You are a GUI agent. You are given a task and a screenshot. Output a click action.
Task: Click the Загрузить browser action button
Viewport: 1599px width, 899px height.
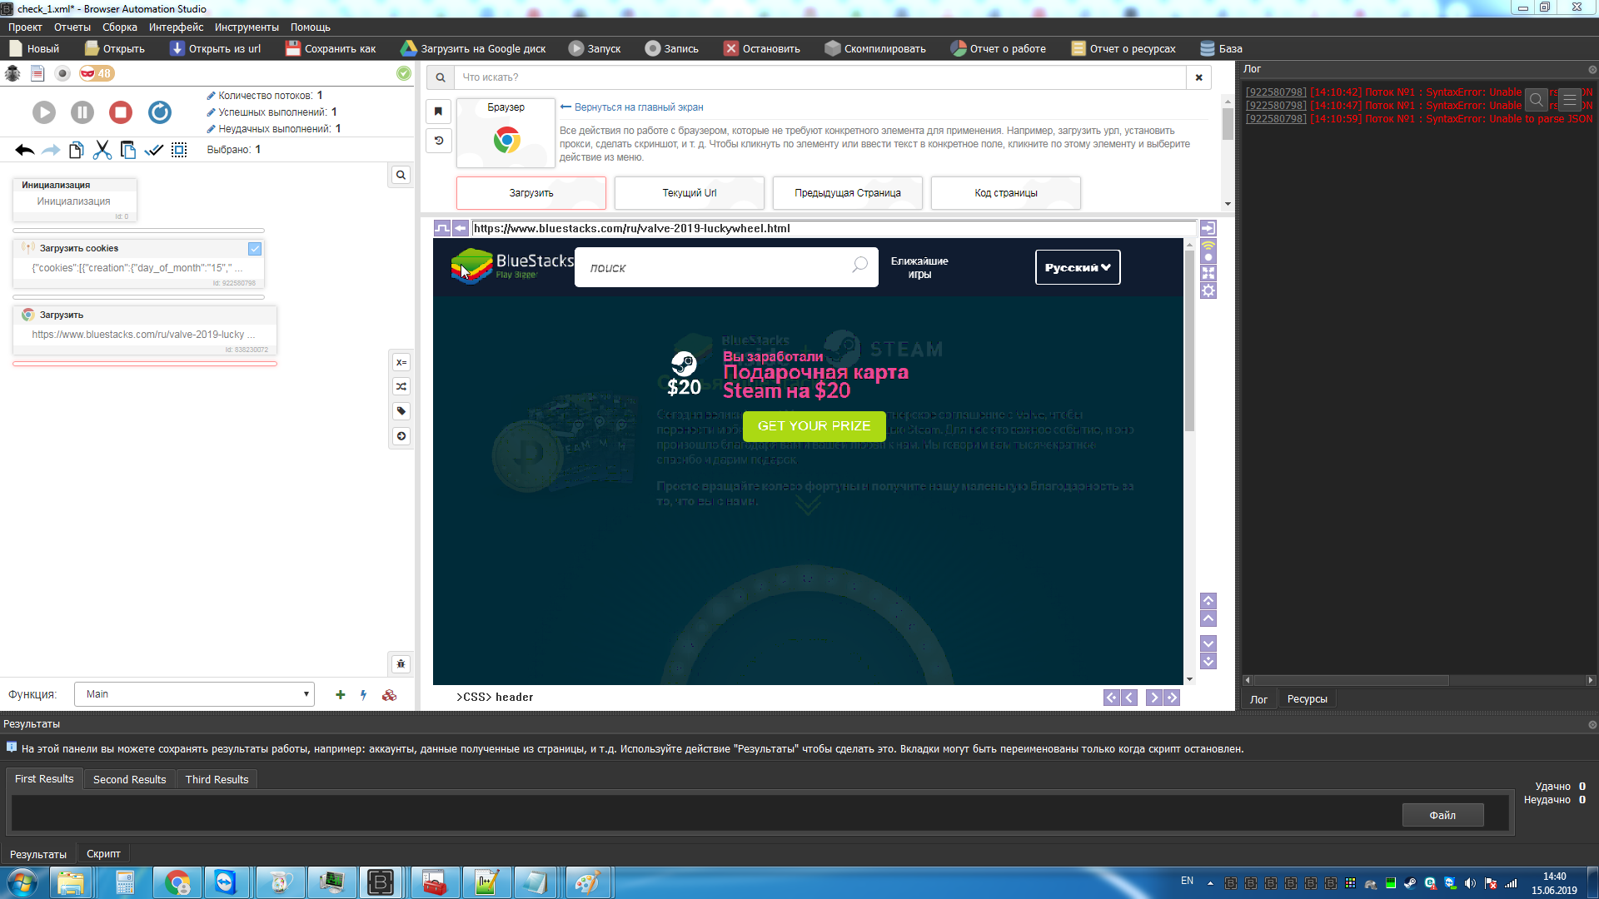click(x=531, y=193)
